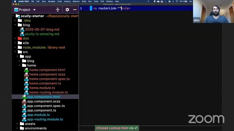
Task: Click the Wi-Fi status icon in menu bar
Action: 177,1
